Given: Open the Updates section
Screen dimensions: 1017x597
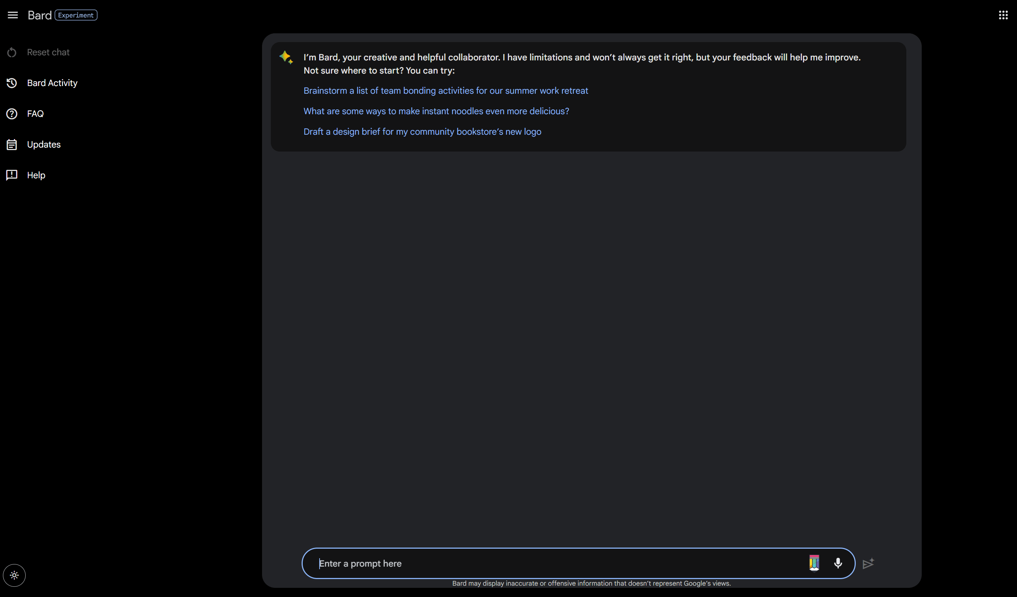Looking at the screenshot, I should pos(44,144).
